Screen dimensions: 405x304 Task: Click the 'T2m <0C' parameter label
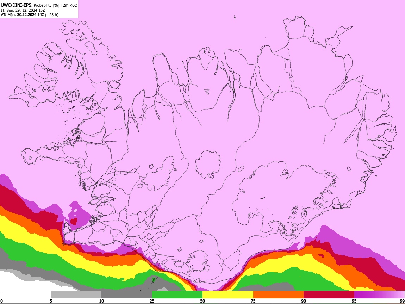69,5
